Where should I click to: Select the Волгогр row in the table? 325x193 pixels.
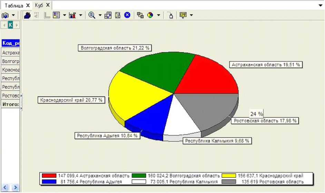click(x=11, y=61)
